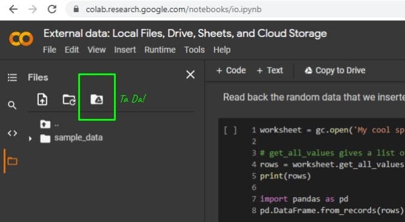
Task: Add a new Text cell
Action: point(270,70)
